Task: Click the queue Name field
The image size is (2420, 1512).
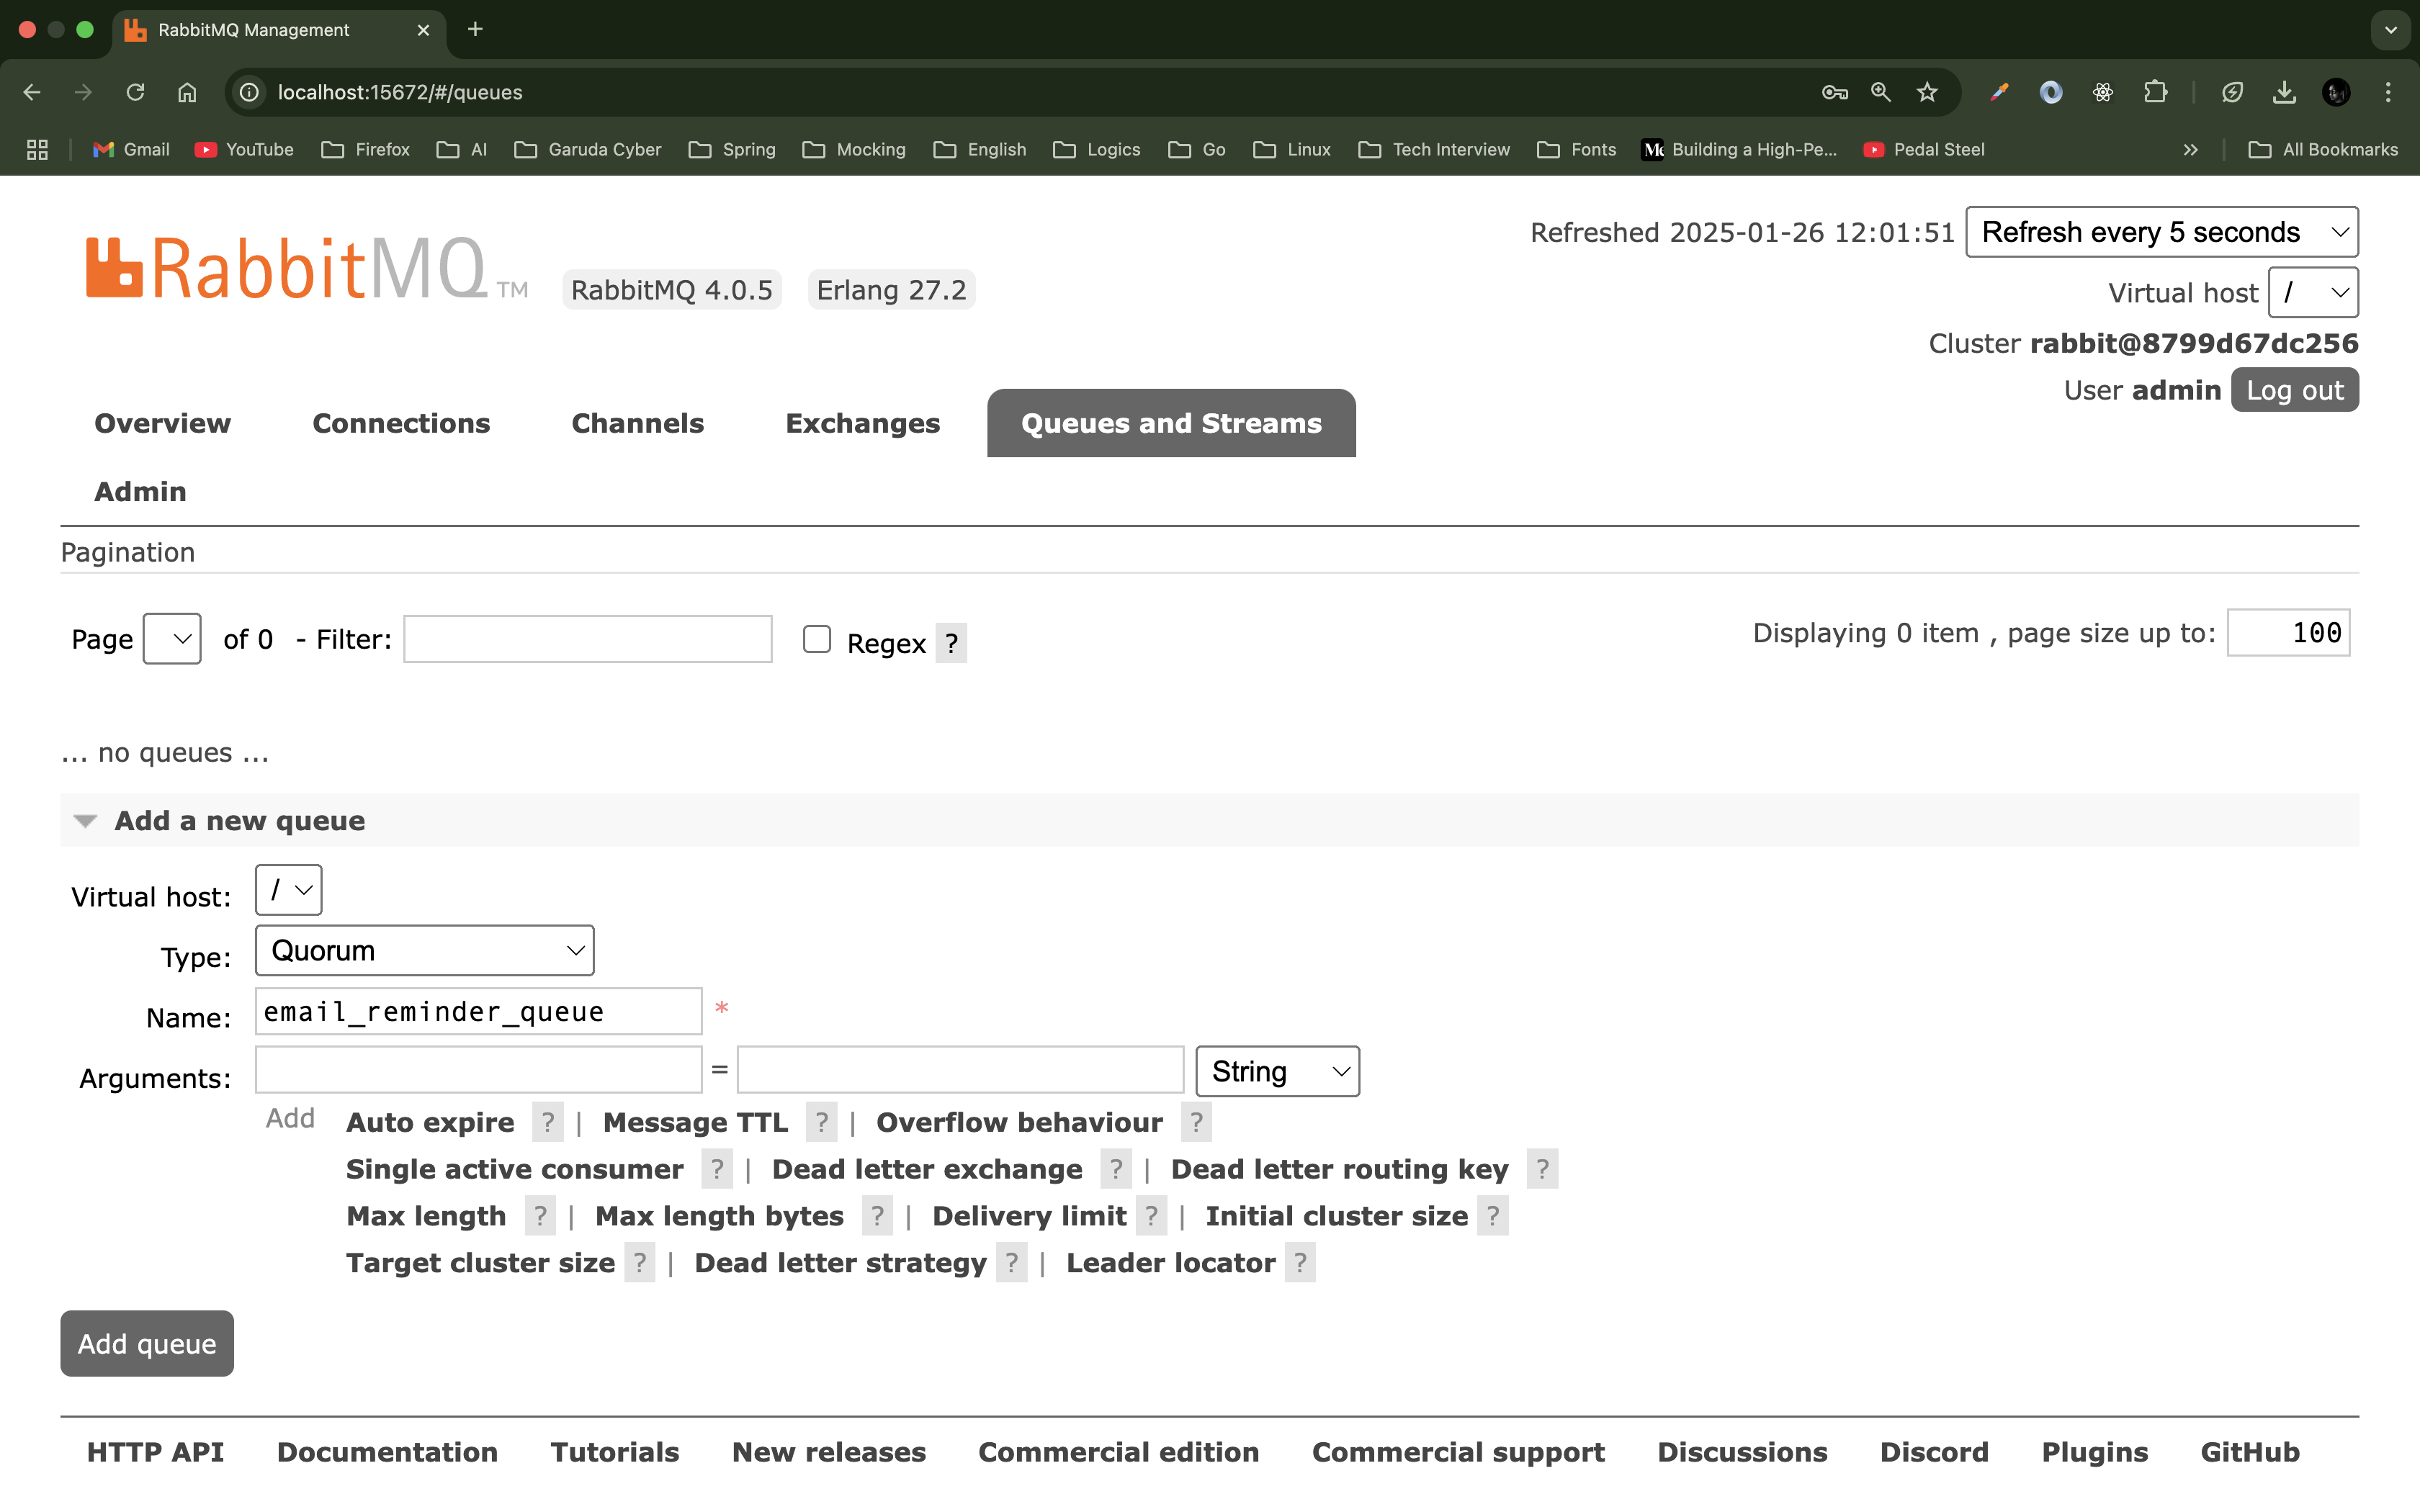Action: pos(479,1011)
